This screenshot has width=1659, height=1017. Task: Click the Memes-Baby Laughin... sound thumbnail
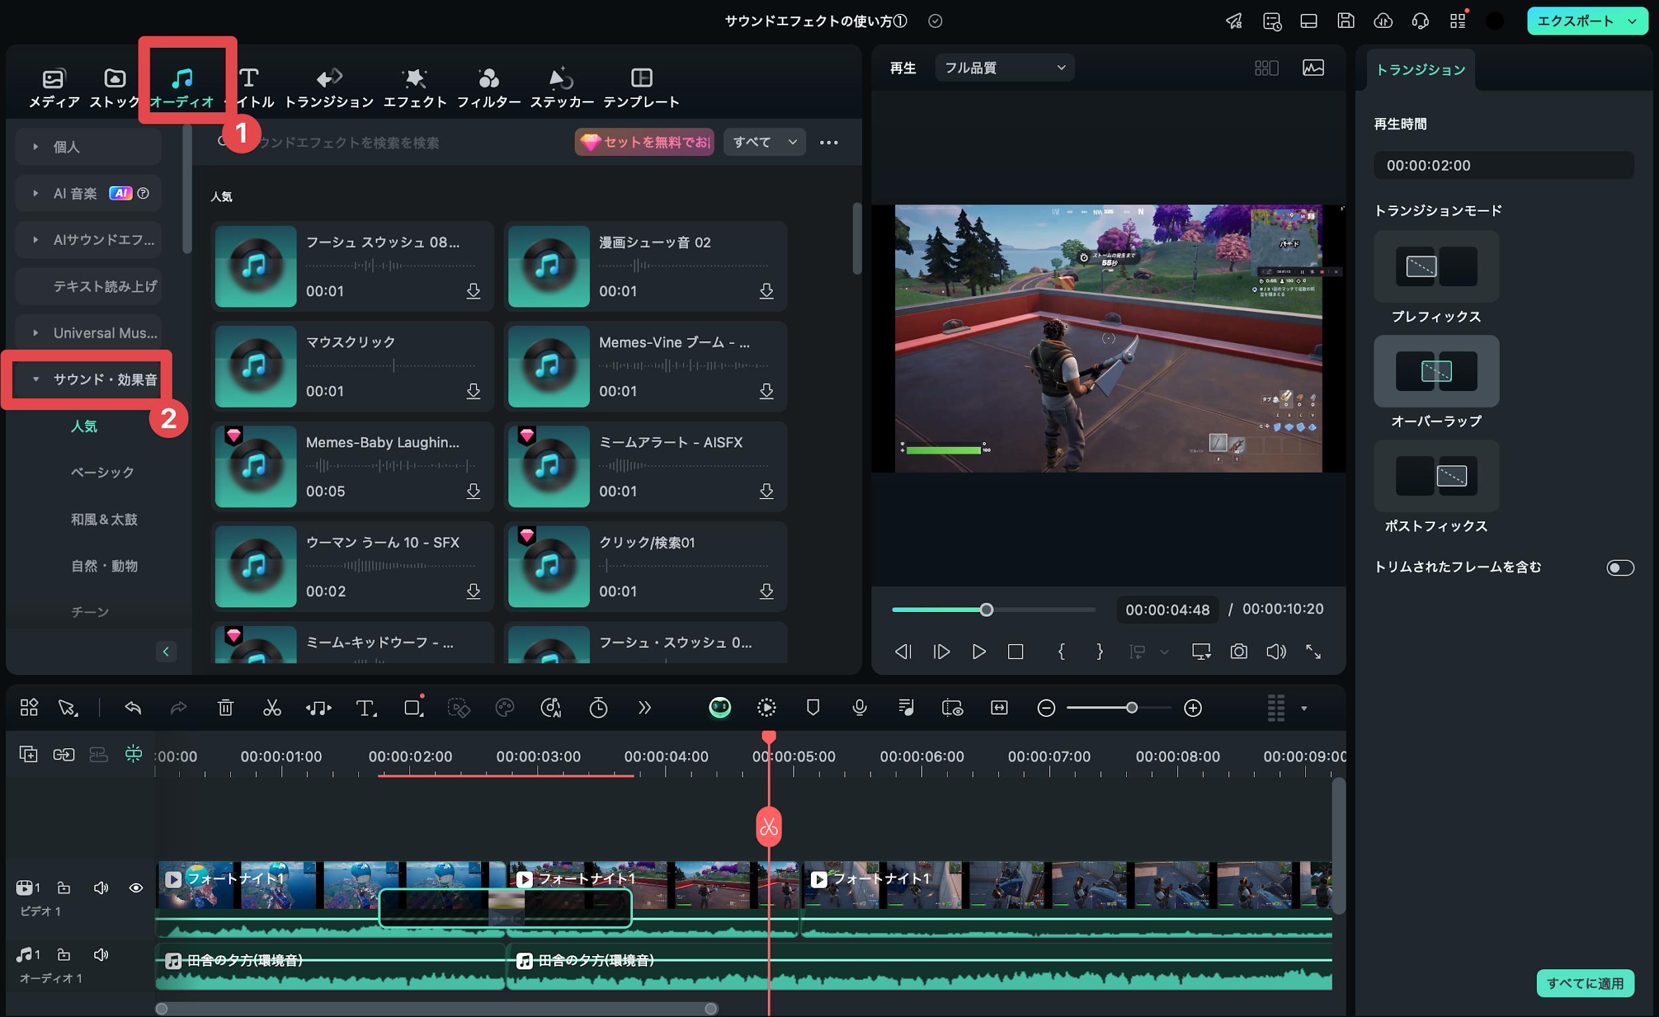click(x=255, y=466)
